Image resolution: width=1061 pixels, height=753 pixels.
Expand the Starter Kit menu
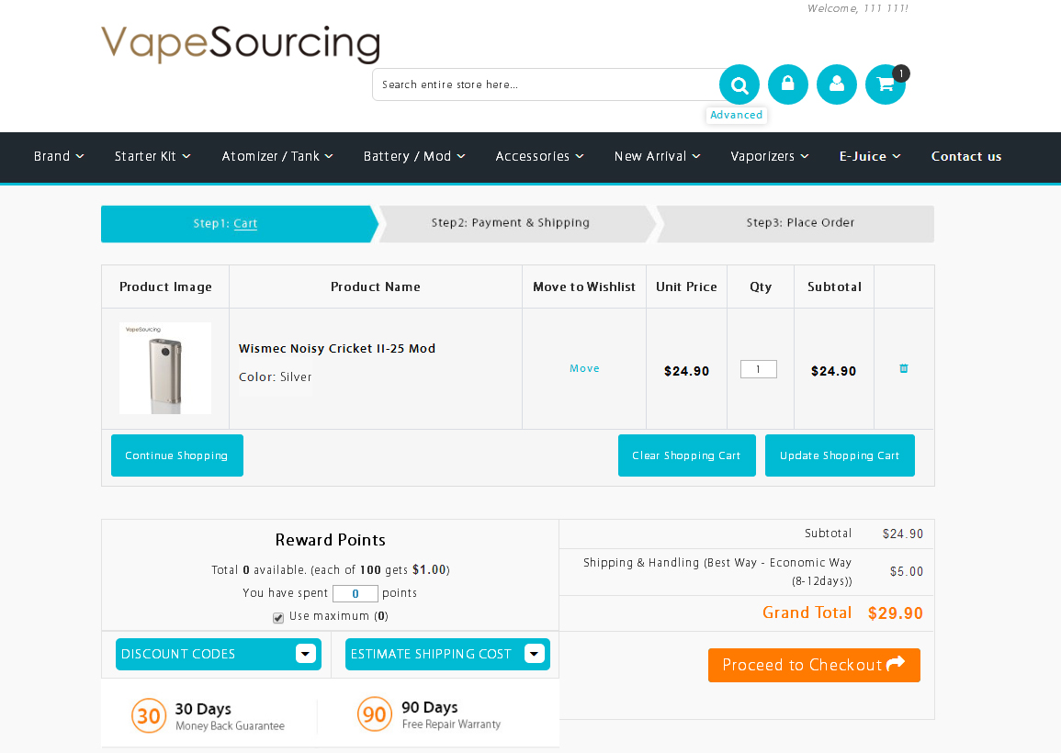click(152, 156)
